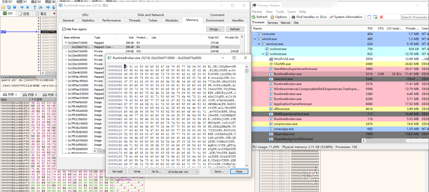
Task: Expand the 0x220e07a0000 memory region
Action: coord(66,51)
